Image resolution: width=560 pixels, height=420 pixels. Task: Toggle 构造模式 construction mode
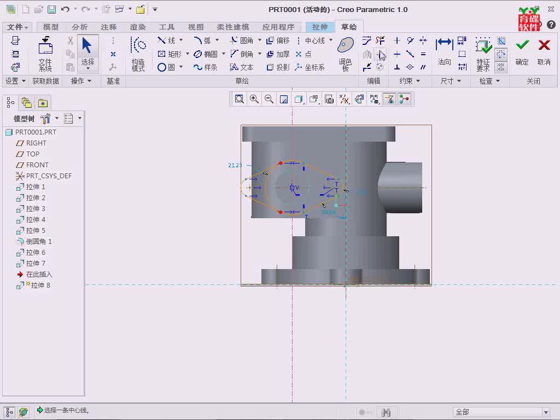click(x=138, y=54)
